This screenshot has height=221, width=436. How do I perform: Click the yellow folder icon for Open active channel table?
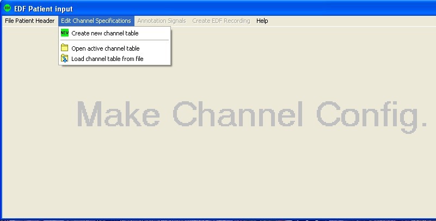[65, 48]
